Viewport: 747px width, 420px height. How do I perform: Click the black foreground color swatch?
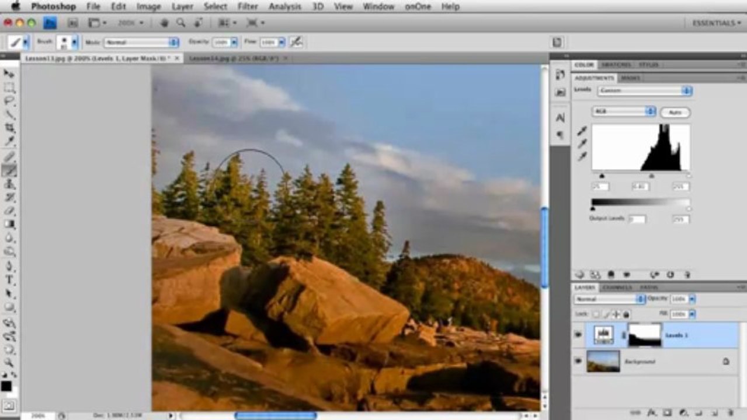point(6,386)
